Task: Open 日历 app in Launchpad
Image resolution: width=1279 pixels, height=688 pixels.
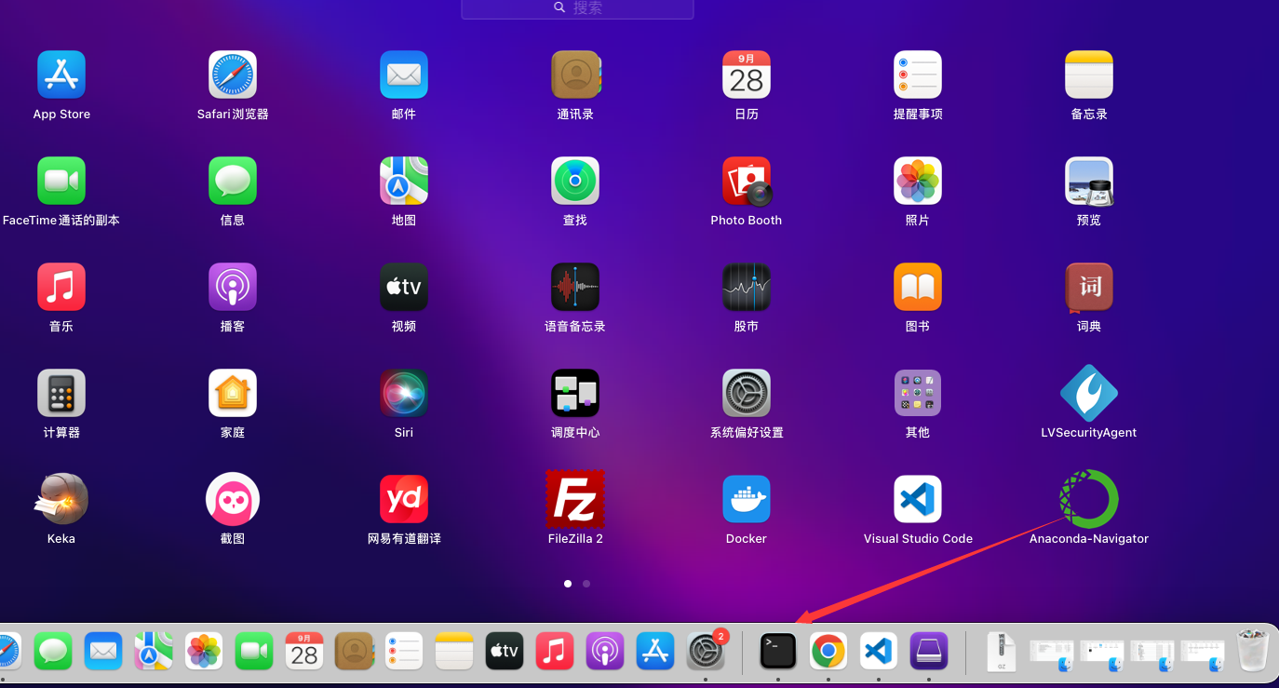Action: coord(747,74)
